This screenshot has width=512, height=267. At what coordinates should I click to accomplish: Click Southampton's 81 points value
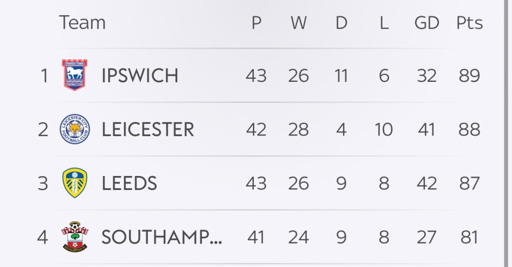[470, 237]
